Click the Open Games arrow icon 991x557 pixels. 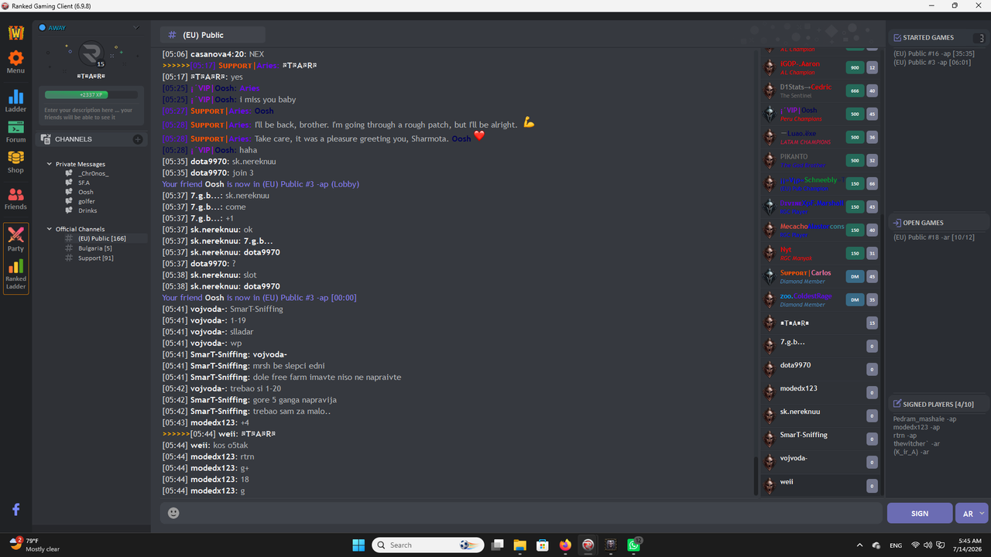point(897,223)
